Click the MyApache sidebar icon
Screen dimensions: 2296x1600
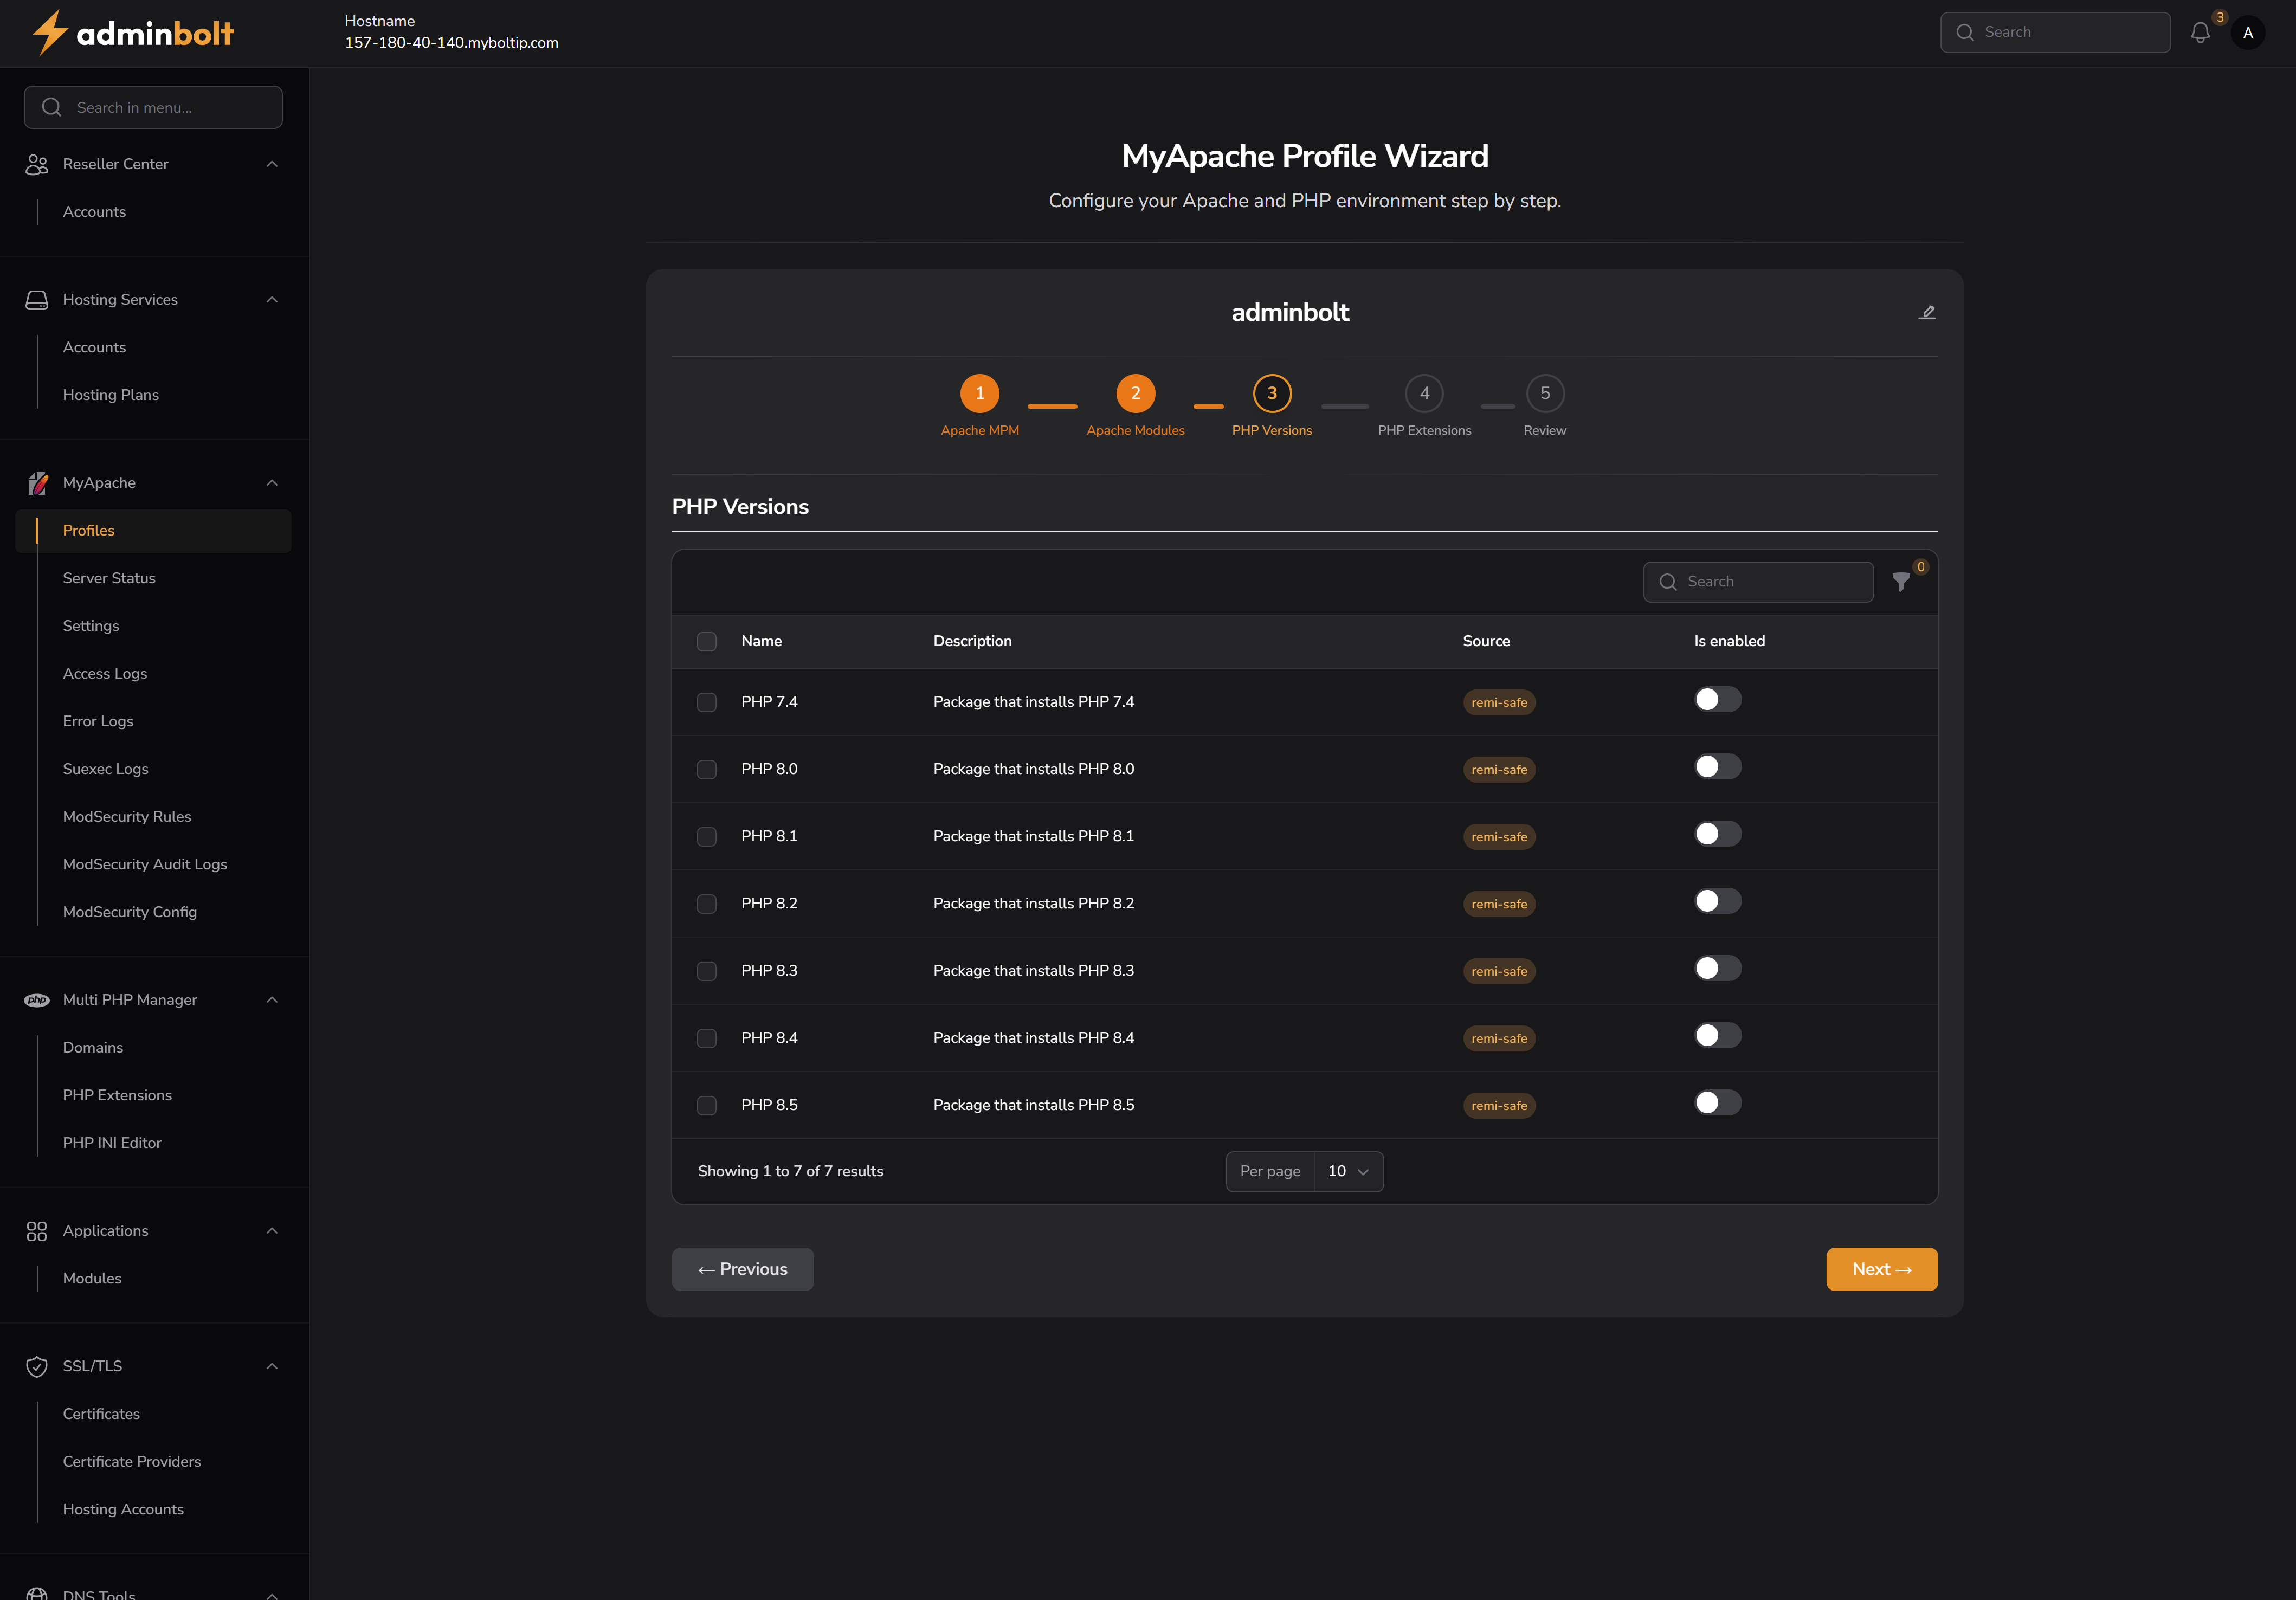coord(37,482)
